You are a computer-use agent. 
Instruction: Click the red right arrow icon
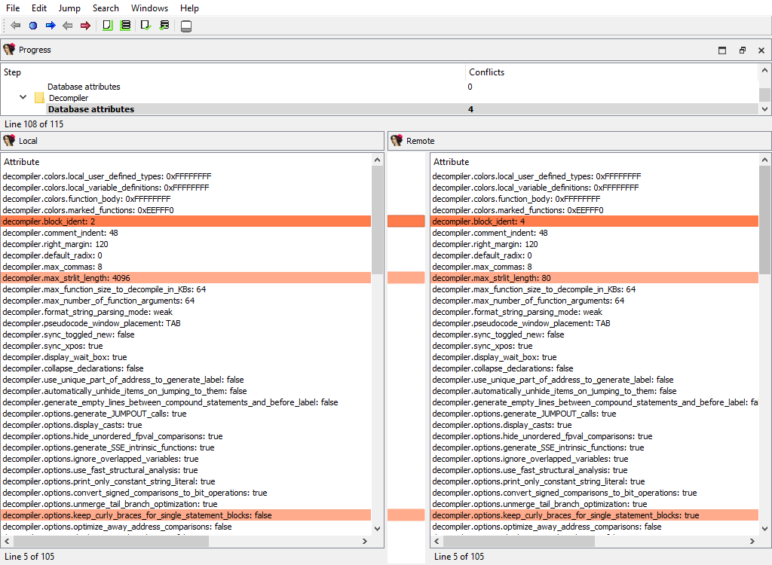tap(85, 26)
